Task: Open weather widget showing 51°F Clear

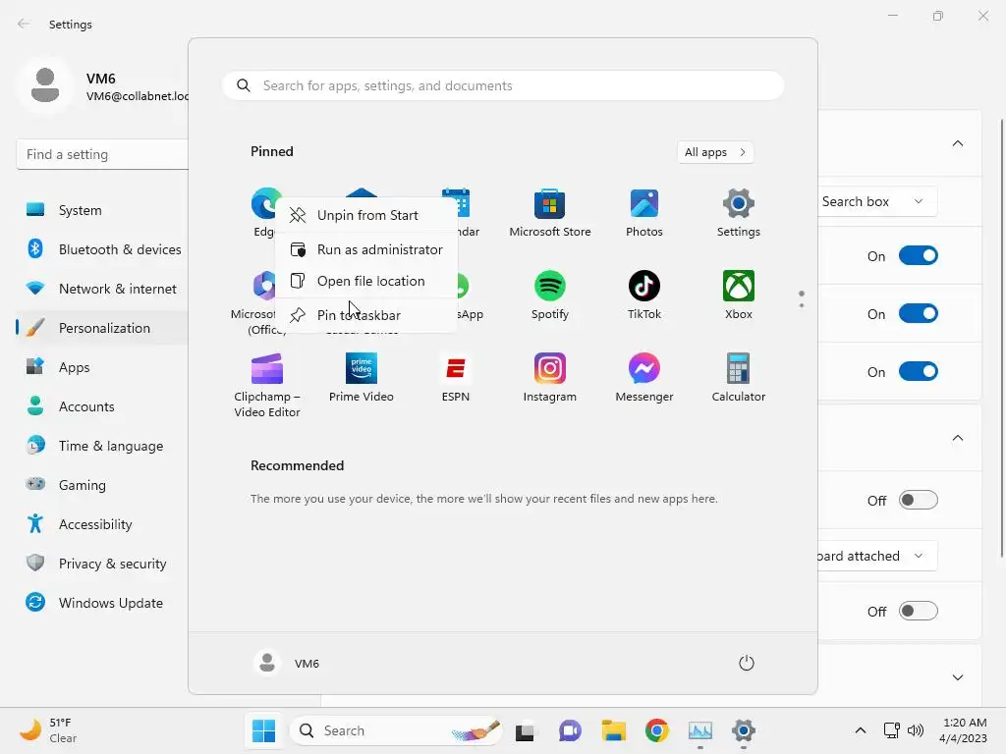Action: pyautogui.click(x=48, y=730)
